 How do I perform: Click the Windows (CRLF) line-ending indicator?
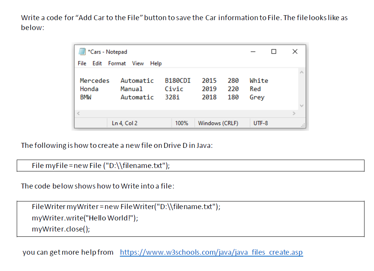tap(219, 123)
